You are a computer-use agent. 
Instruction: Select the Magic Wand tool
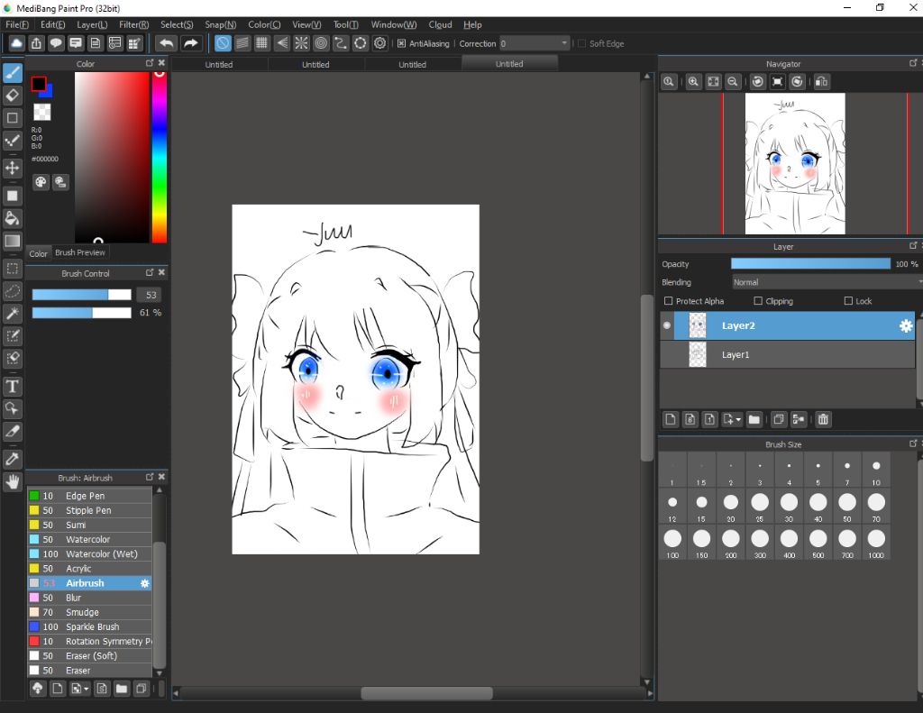pos(13,314)
